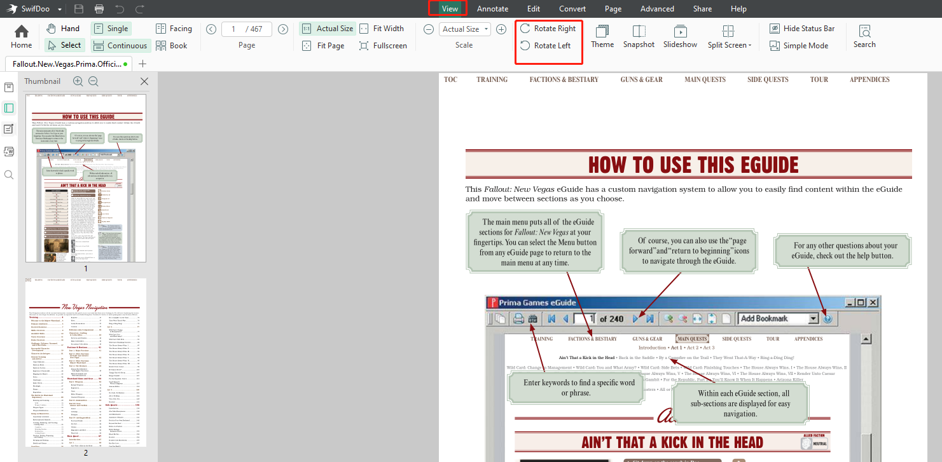Open the Word conversion sidebar icon
Viewport: 942px width, 462px height.
pos(9,151)
